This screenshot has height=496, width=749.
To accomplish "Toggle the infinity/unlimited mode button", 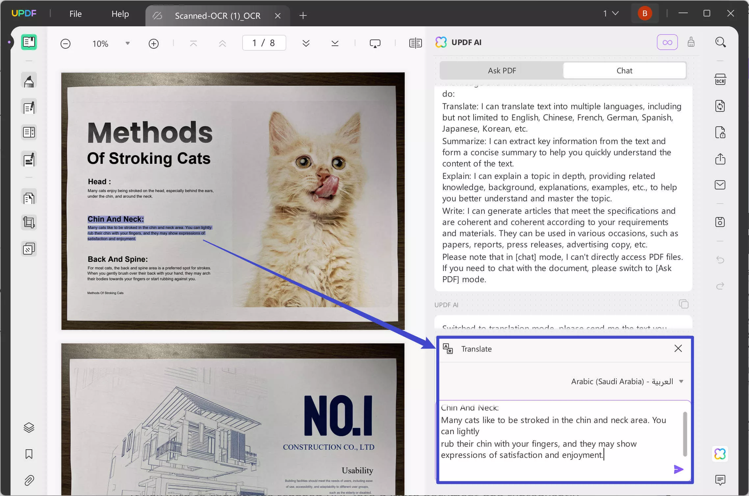I will [x=668, y=42].
